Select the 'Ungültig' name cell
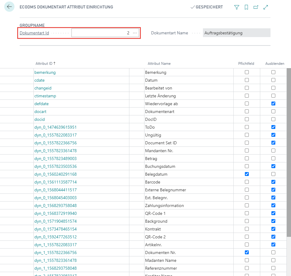The height and width of the screenshot is (276, 291). click(x=189, y=135)
